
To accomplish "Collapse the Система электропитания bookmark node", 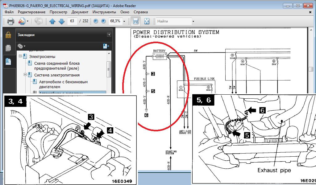I will tap(25, 75).
